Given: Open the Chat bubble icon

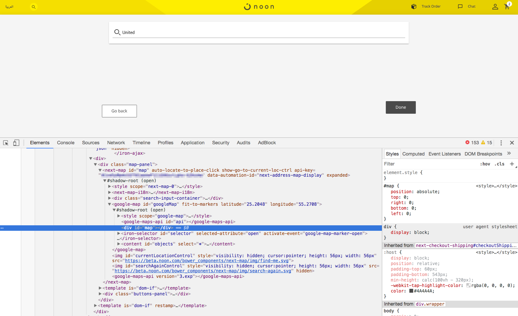Looking at the screenshot, I should 460,6.
